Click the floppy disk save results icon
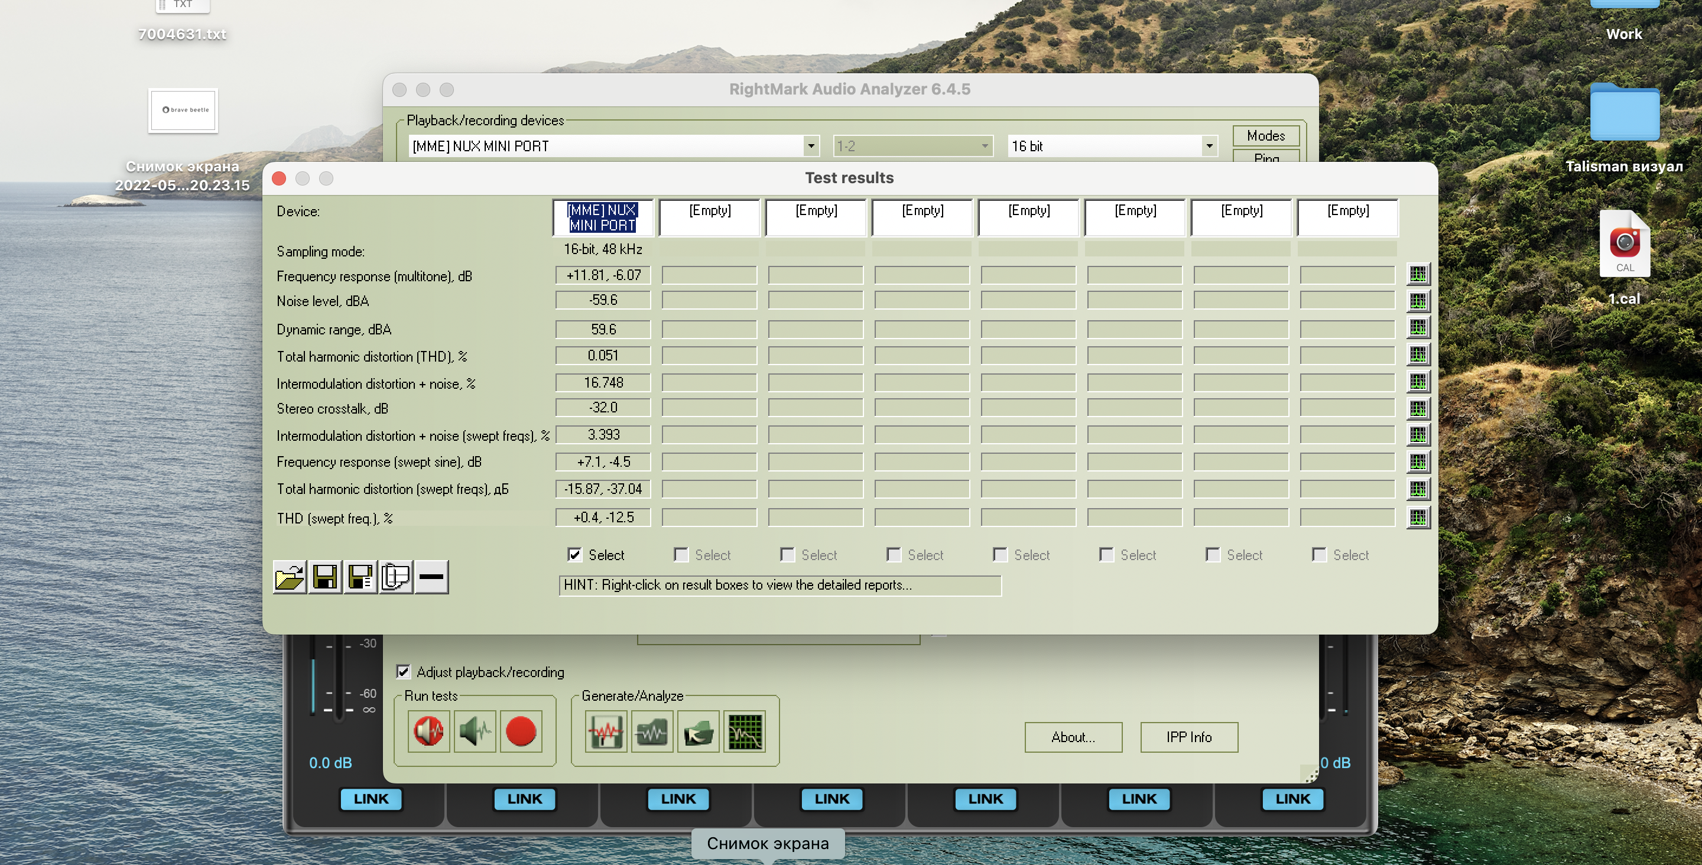The width and height of the screenshot is (1702, 865). [x=324, y=577]
